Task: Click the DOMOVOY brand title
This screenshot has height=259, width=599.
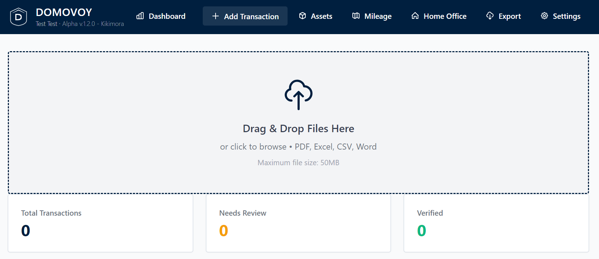Action: click(x=64, y=12)
